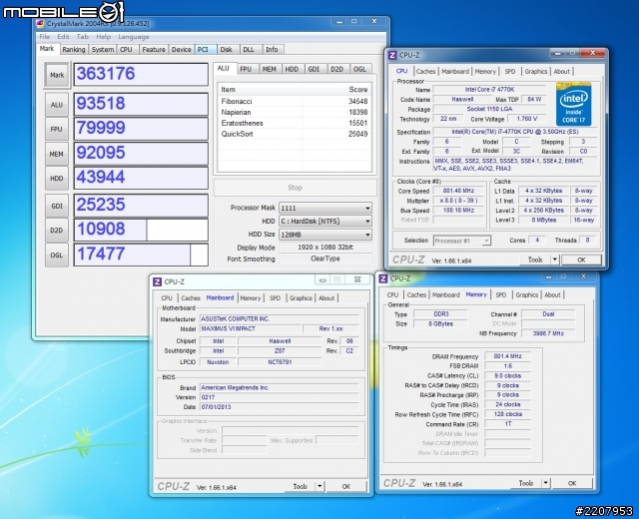Open Mainboard tab in CPU-Z CPU window
This screenshot has height=519, width=639.
[455, 71]
